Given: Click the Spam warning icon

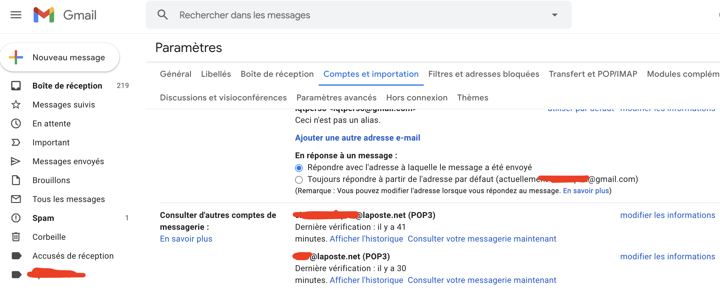Looking at the screenshot, I should (x=16, y=218).
